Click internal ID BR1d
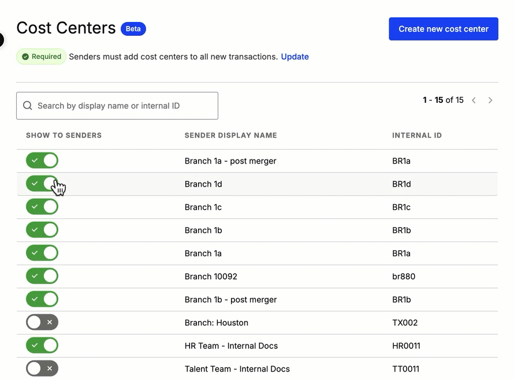 [x=401, y=184]
